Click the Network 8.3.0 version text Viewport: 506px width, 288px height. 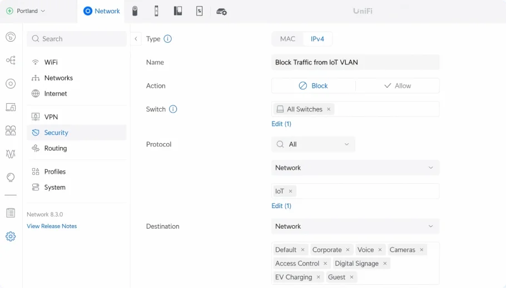point(45,214)
